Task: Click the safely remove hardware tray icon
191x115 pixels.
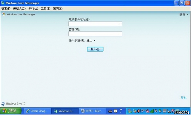Action: (x=160, y=111)
